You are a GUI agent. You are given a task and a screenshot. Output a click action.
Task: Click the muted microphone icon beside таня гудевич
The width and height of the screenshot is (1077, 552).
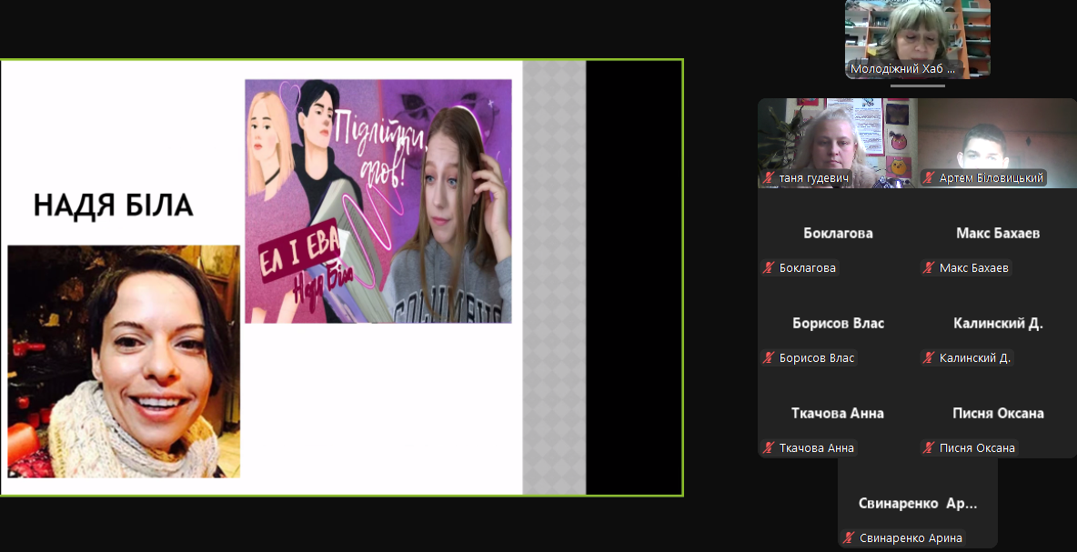coord(769,178)
